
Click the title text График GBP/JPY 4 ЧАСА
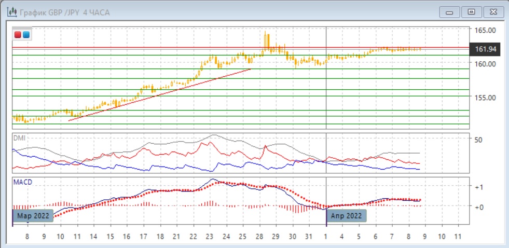pos(64,12)
